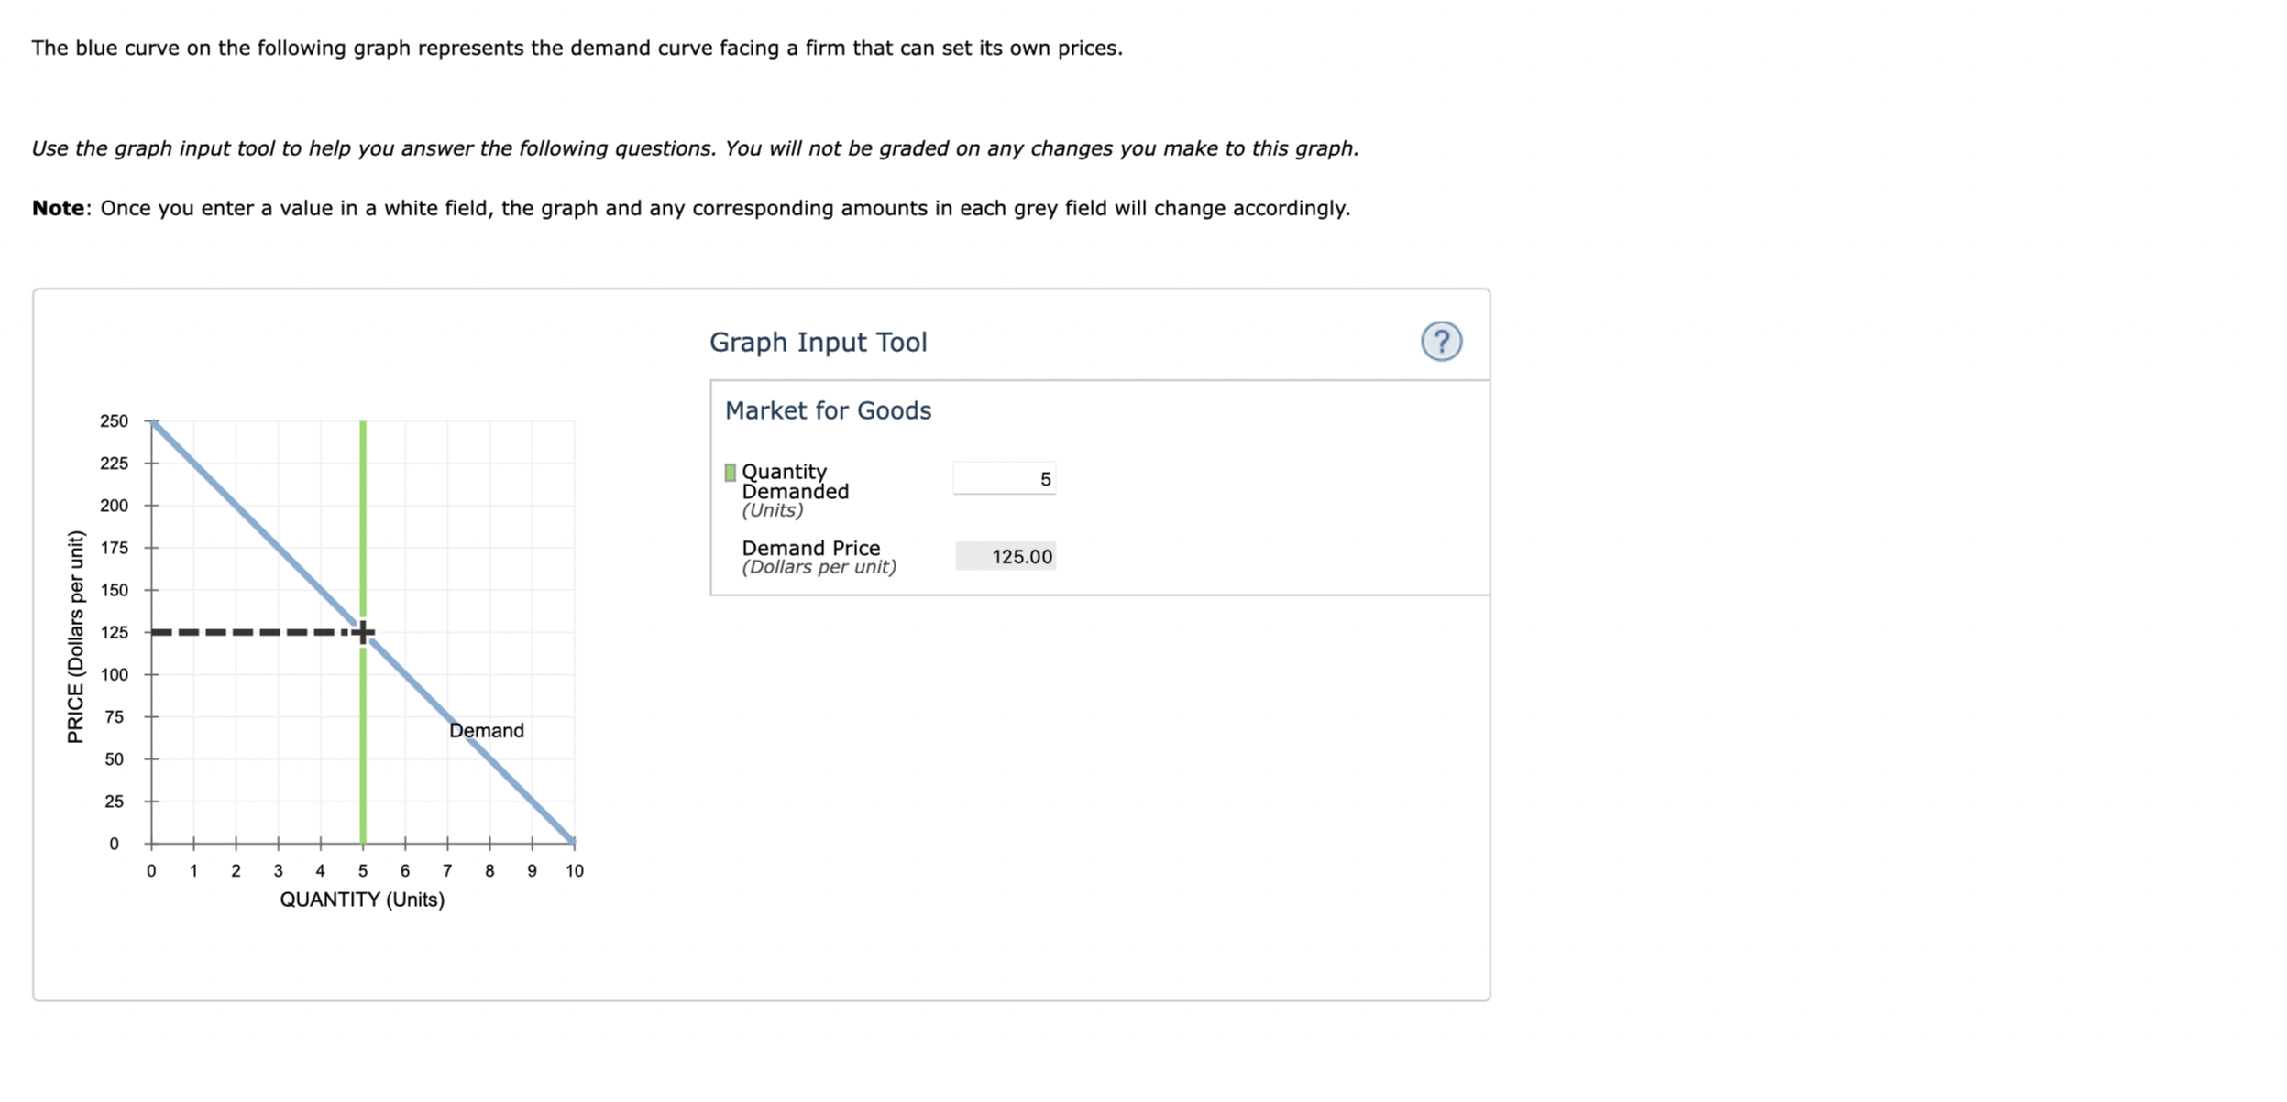Click the black crosshair point on graph
2287x1102 pixels.
(x=363, y=632)
